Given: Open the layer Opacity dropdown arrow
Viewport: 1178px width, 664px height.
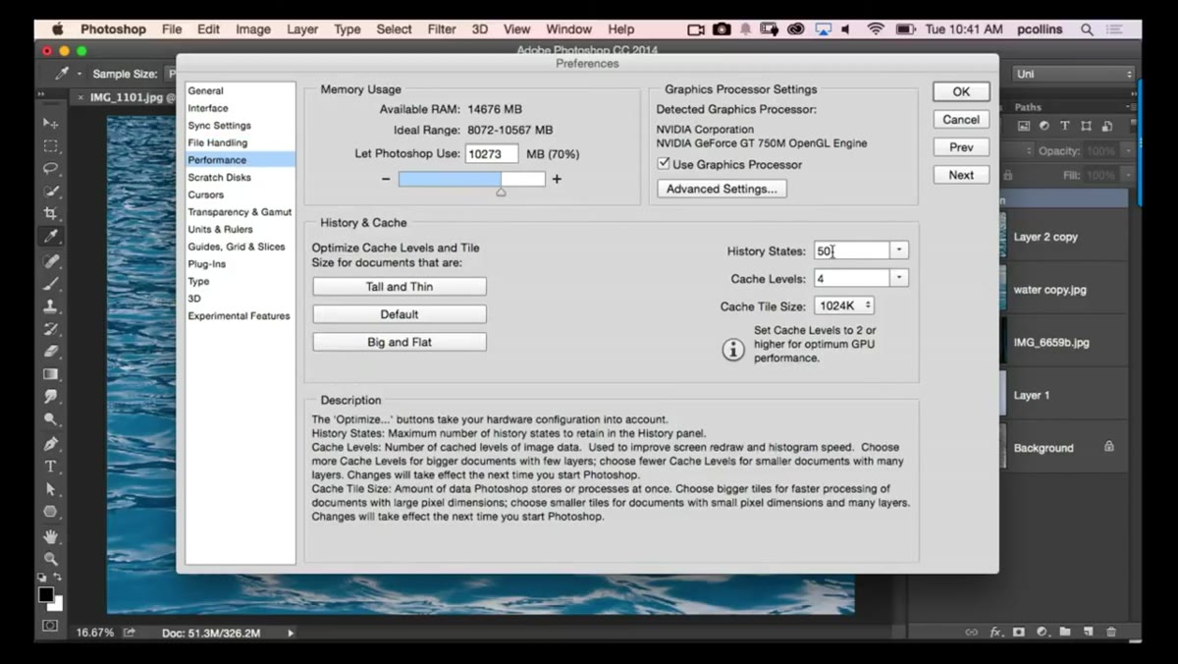Looking at the screenshot, I should point(1128,151).
